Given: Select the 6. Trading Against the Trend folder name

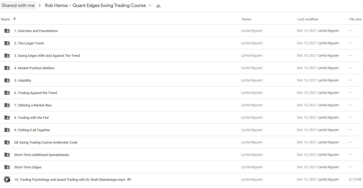Looking at the screenshot, I should (36, 93).
